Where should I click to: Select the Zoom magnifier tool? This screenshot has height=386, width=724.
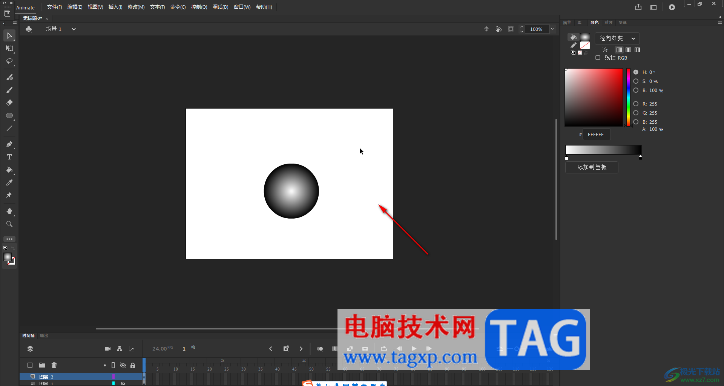click(9, 224)
